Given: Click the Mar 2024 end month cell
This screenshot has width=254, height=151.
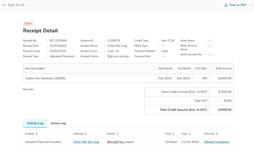Looking at the screenshot, I should click(183, 78).
